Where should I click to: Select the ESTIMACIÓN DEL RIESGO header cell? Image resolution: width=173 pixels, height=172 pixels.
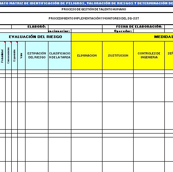point(37,55)
